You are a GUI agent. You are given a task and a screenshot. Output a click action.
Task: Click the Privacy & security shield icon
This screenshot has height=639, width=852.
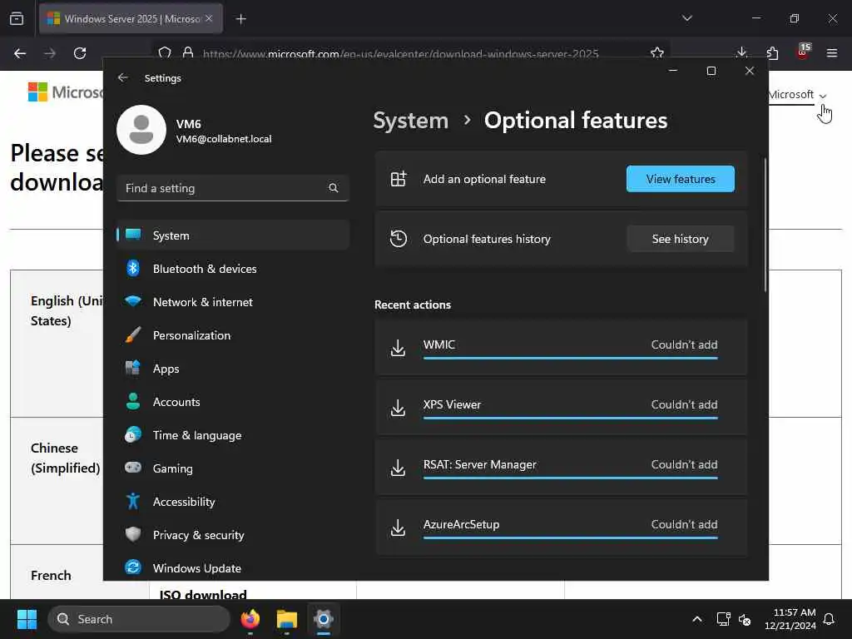(x=133, y=534)
